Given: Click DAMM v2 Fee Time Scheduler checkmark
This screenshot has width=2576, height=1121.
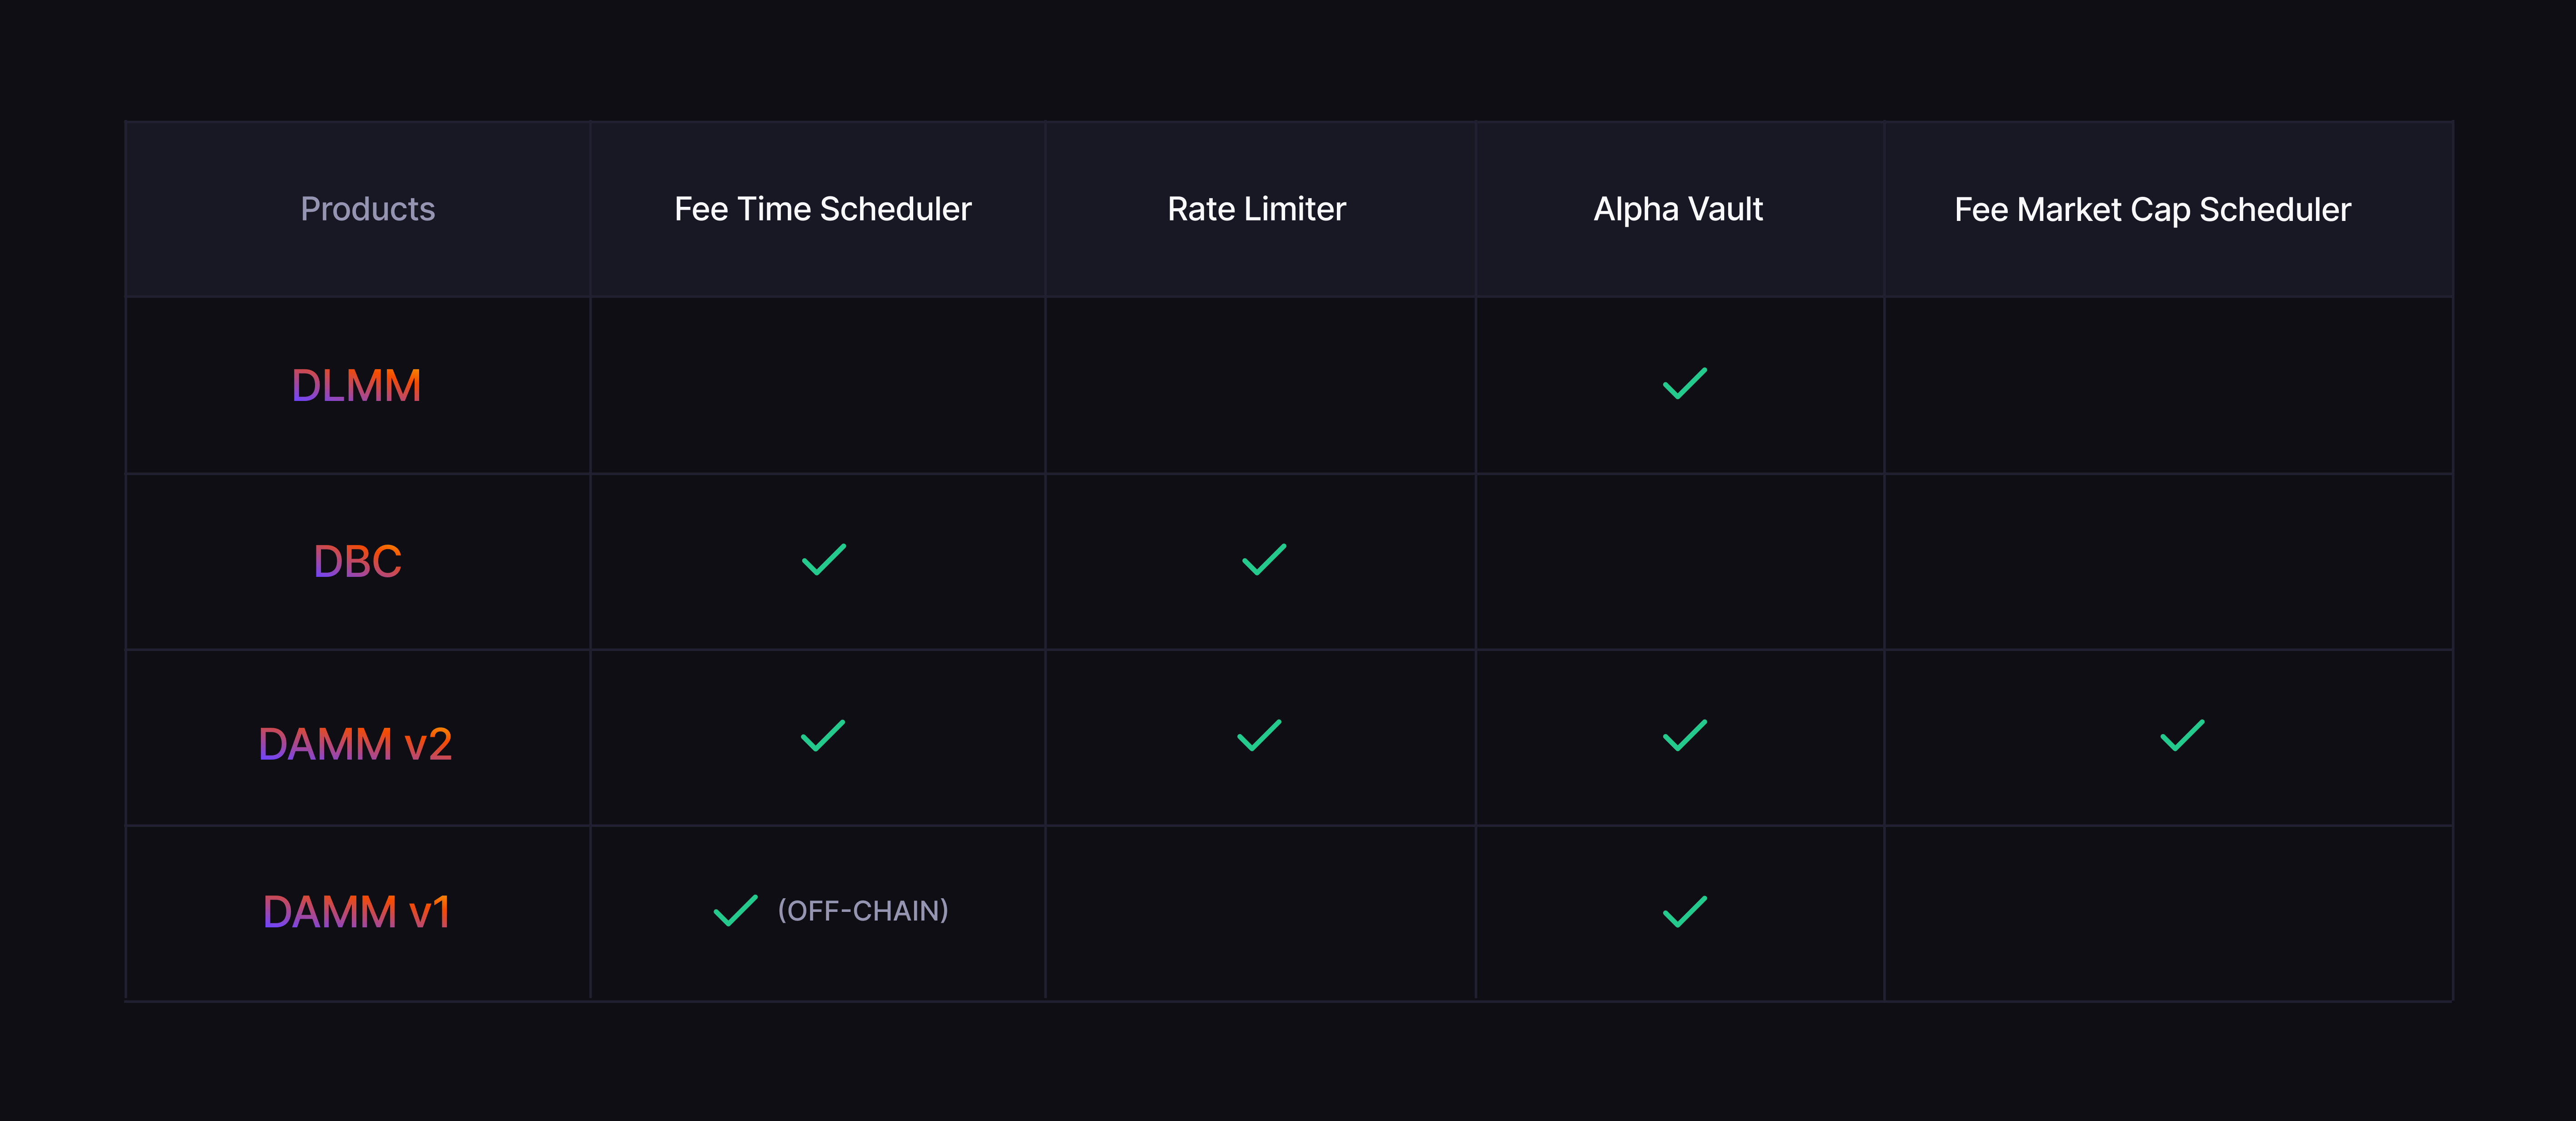Looking at the screenshot, I should (x=823, y=736).
